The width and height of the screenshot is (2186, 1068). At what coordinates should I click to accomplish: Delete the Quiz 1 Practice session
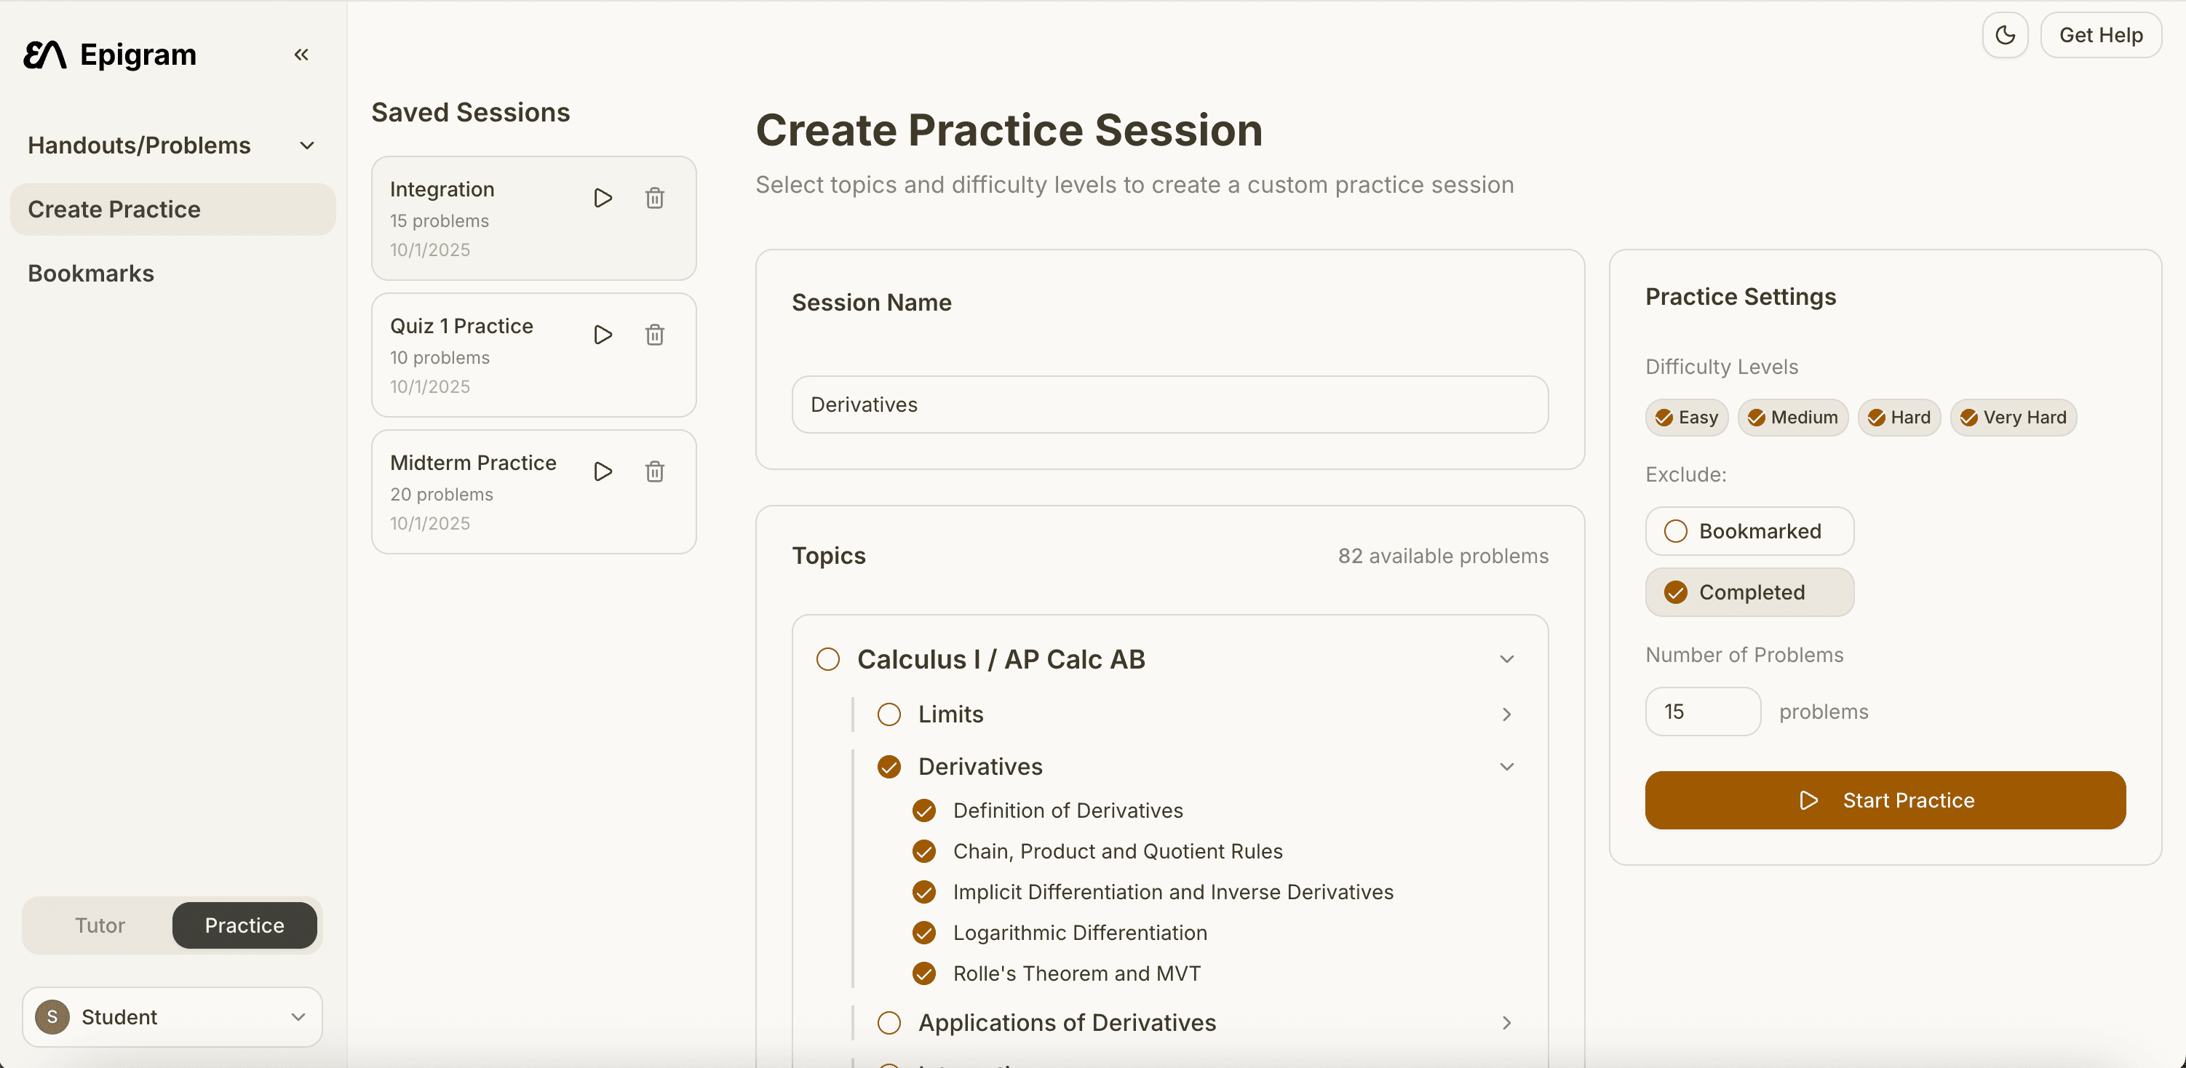pyautogui.click(x=654, y=335)
